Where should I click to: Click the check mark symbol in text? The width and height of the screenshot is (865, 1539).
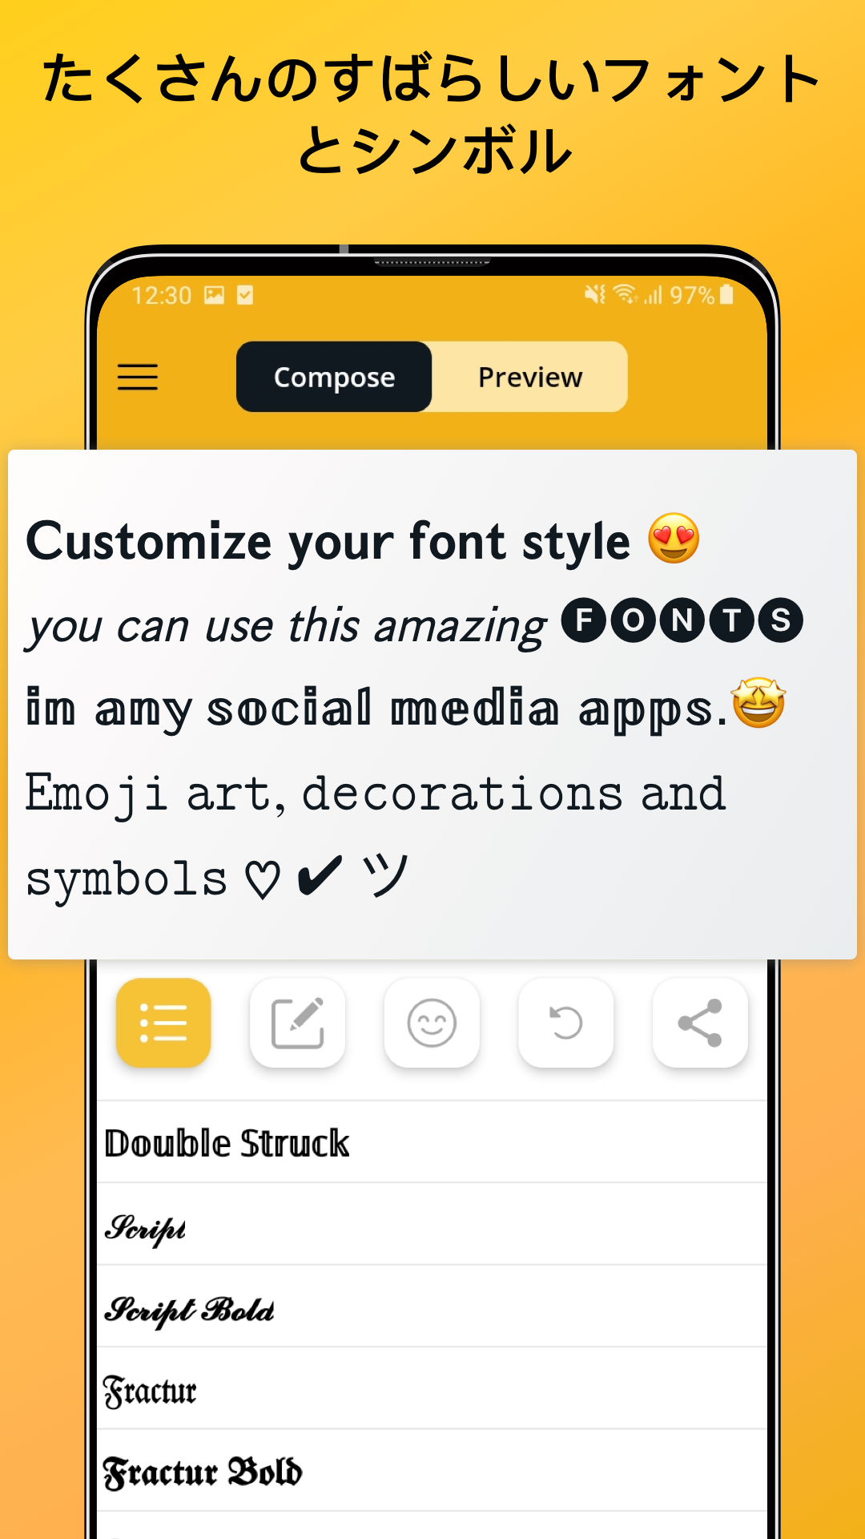(x=320, y=875)
